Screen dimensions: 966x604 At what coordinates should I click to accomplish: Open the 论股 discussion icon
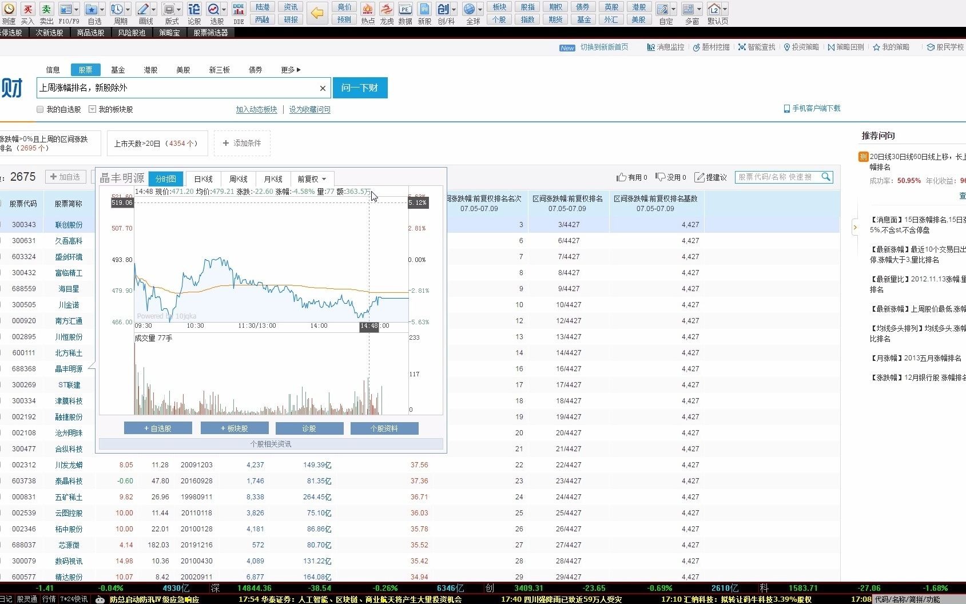194,9
